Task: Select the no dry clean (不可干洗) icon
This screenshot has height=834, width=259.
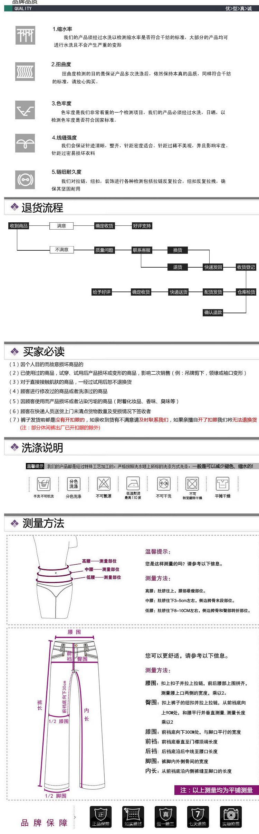Action: (x=164, y=483)
